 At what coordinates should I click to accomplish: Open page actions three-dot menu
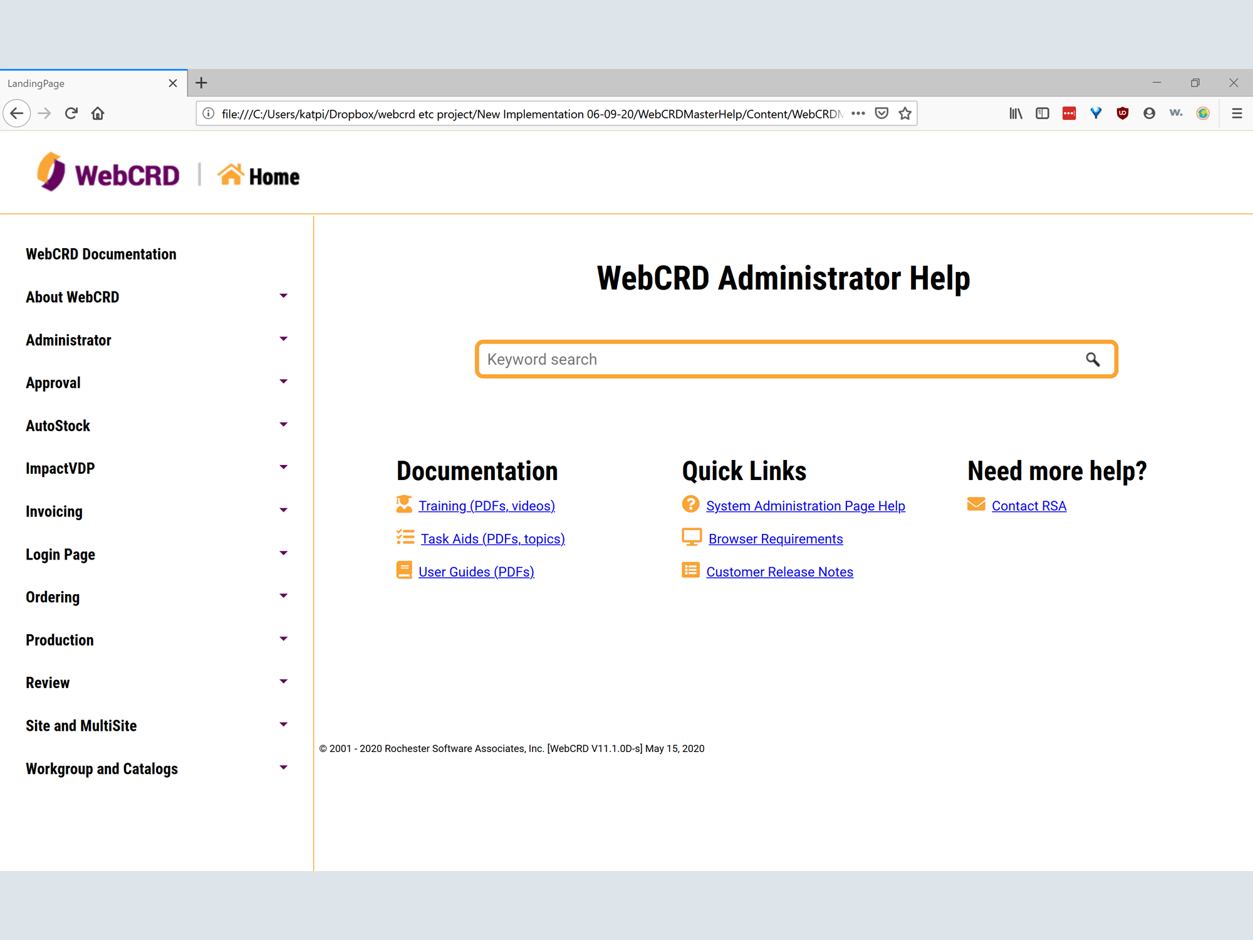(858, 113)
